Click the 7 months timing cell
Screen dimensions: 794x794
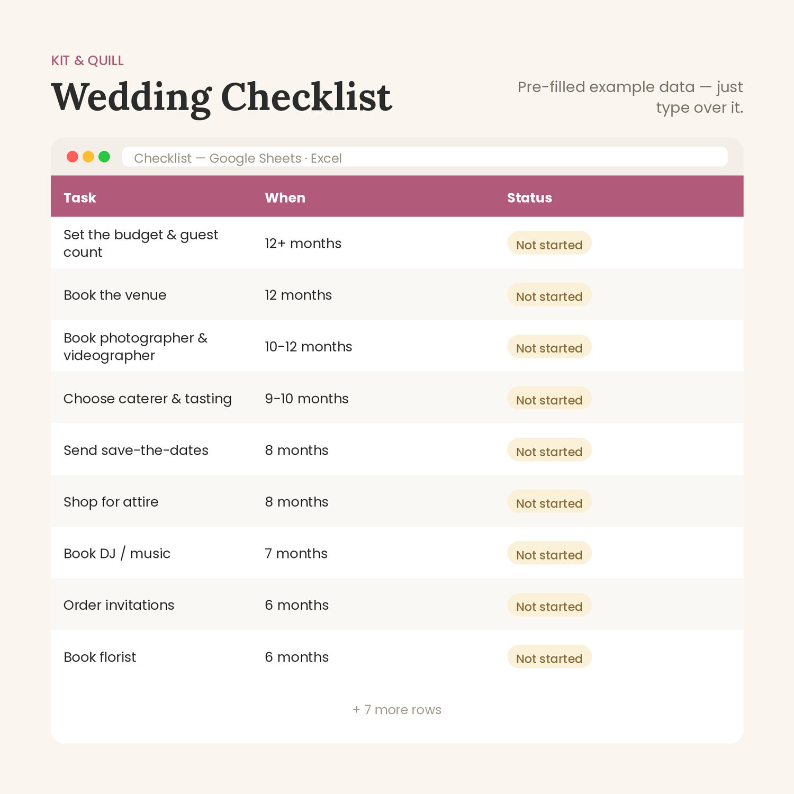[296, 554]
